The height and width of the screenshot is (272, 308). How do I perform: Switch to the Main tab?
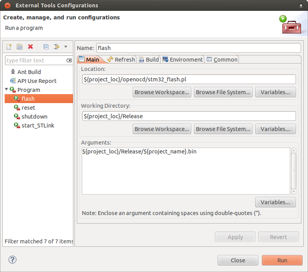(x=90, y=59)
